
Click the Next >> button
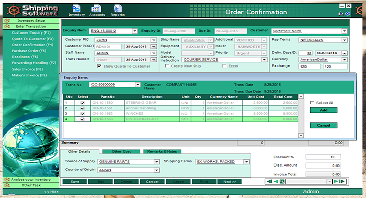coord(229,182)
